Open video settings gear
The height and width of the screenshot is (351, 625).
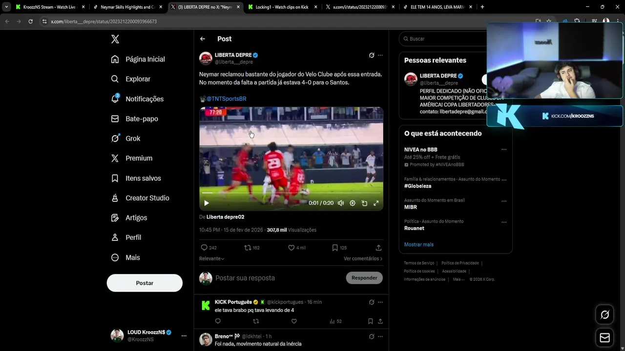(x=353, y=203)
